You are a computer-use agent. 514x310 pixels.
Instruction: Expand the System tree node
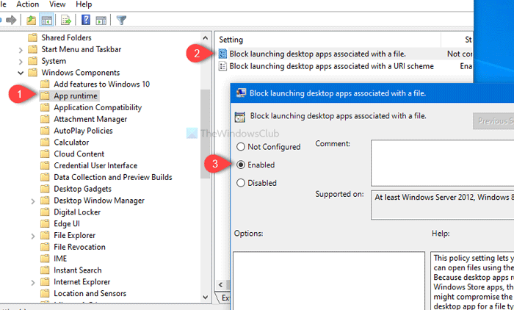click(x=21, y=62)
